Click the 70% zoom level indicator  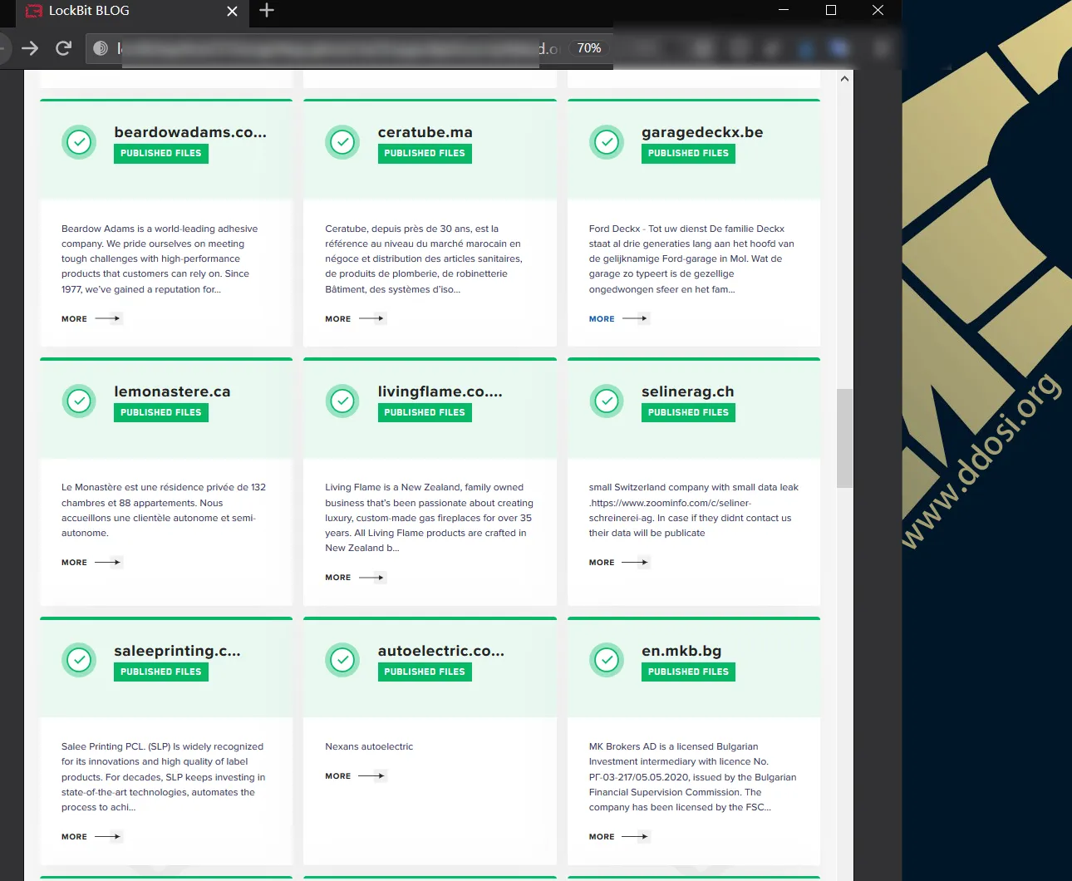pos(589,48)
